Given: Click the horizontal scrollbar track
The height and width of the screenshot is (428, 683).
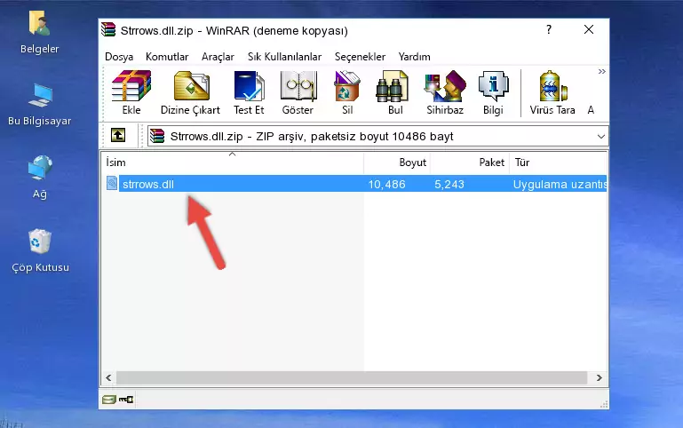Looking at the screenshot, I should click(x=352, y=377).
